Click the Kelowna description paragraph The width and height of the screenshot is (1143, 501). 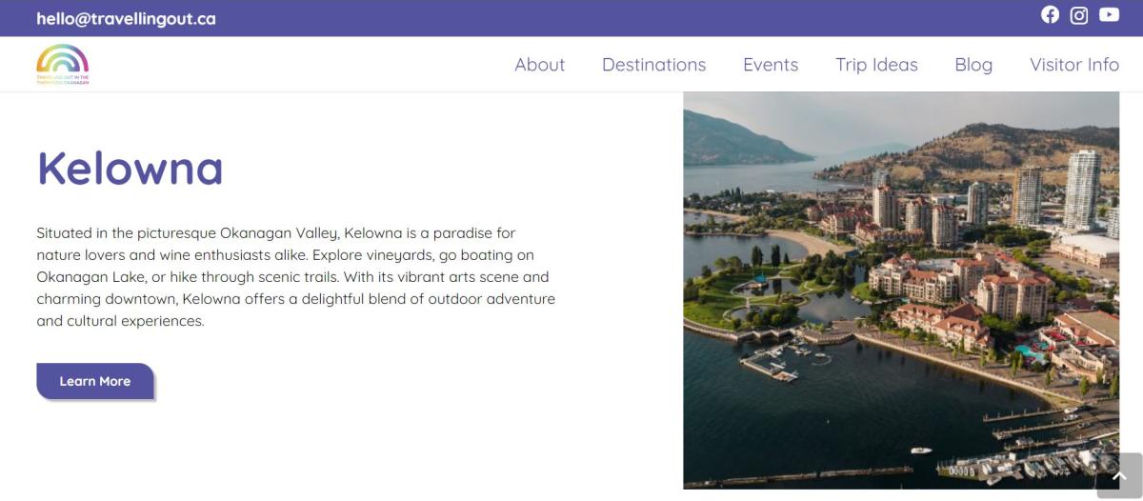click(x=295, y=276)
